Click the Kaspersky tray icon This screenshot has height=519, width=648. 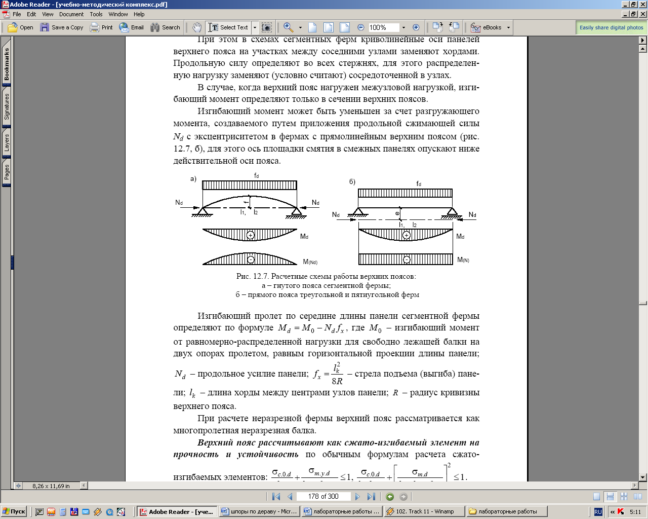(621, 512)
